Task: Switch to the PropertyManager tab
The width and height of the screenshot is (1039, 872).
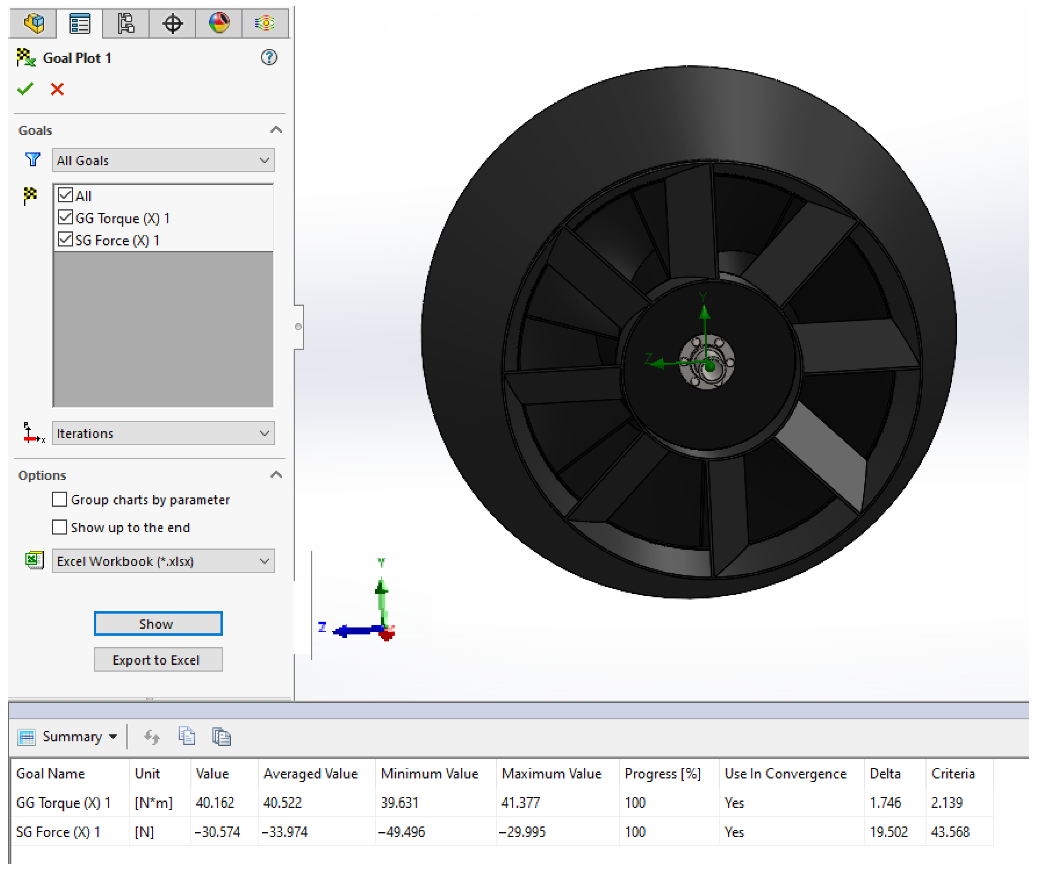Action: tap(80, 23)
